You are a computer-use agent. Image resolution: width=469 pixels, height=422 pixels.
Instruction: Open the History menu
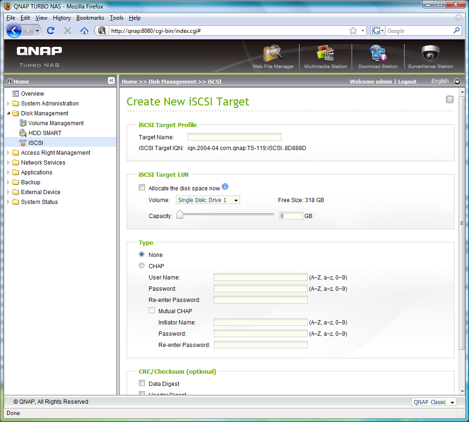coord(62,18)
